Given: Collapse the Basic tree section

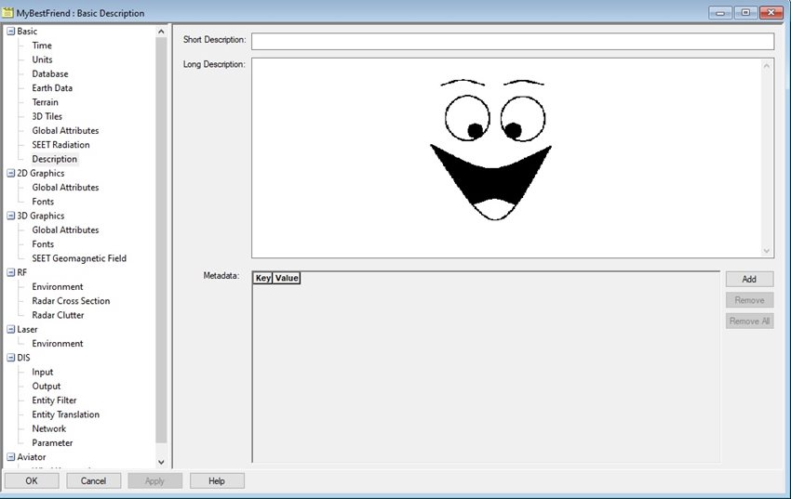Looking at the screenshot, I should pos(10,32).
